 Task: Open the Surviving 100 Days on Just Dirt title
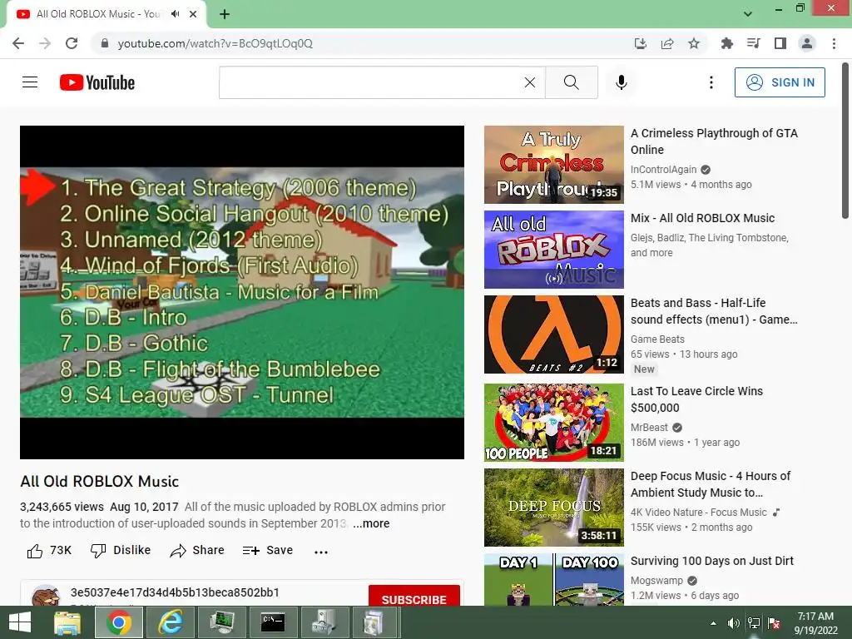click(712, 561)
